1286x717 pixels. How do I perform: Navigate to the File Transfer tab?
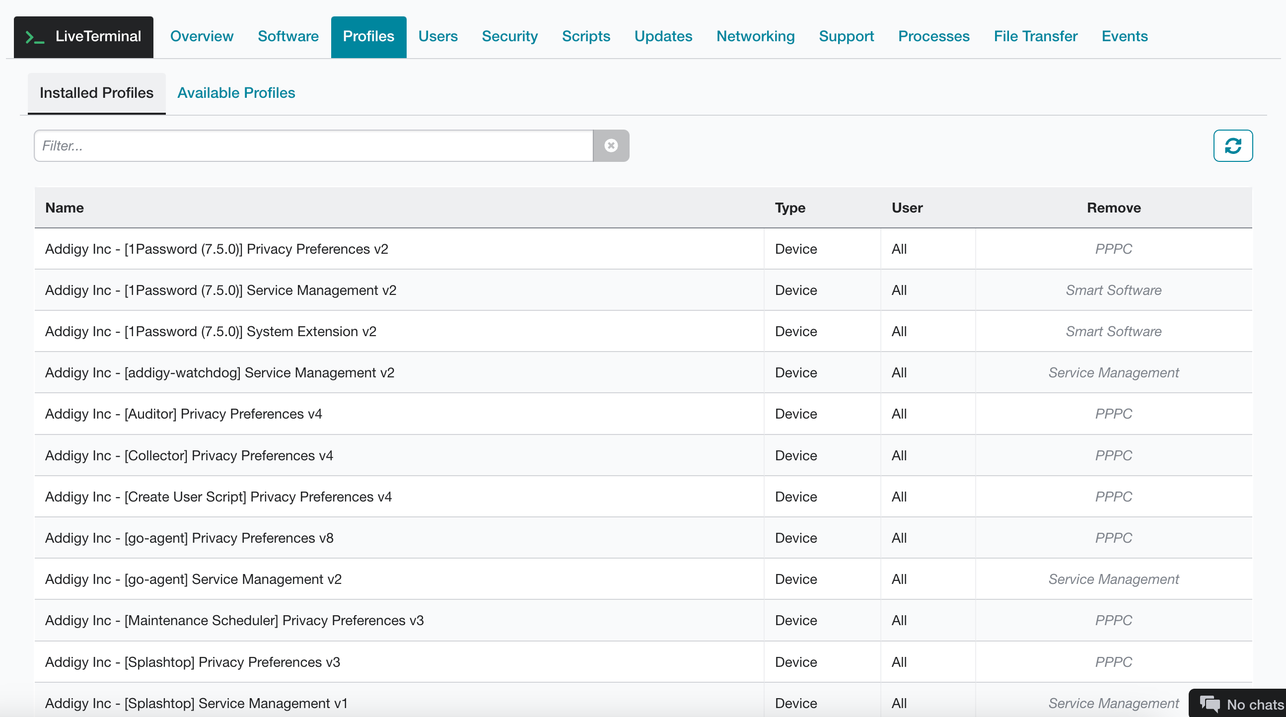coord(1035,36)
